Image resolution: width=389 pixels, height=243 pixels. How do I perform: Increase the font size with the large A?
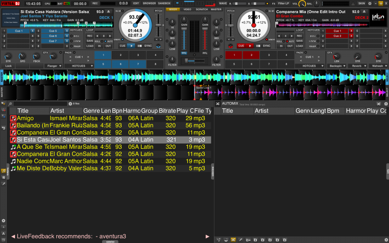click(3, 233)
